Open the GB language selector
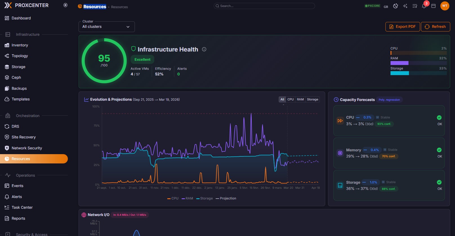The image size is (455, 236). pos(386,6)
